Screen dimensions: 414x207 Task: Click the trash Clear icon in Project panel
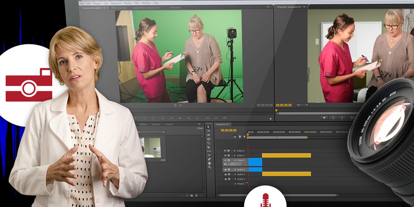[x=200, y=196]
